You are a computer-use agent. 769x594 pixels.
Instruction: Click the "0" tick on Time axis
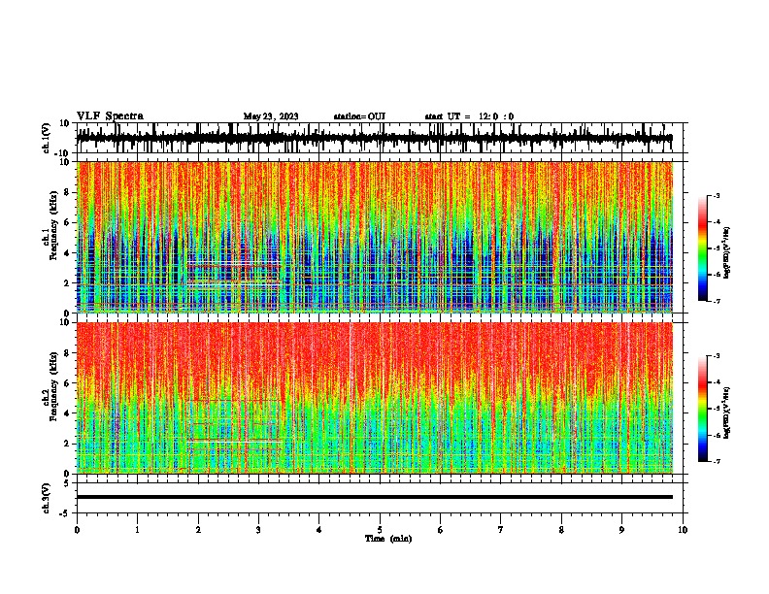[x=77, y=530]
